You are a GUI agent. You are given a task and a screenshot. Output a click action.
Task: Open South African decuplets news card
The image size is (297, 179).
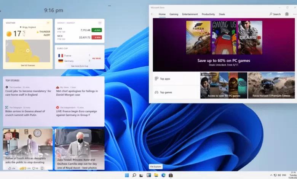28,149
